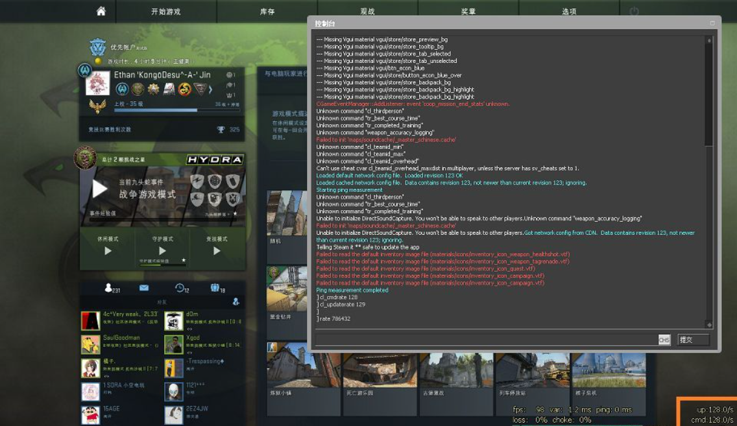Click the console vertical scrollbar thumb
Viewport: 737px width, 426px height.
click(709, 95)
